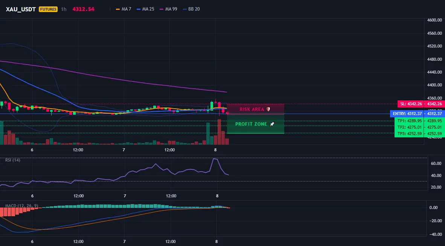Open the MACD (12, 26, 9) indicator label
Image resolution: width=445 pixels, height=246 pixels.
point(21,206)
